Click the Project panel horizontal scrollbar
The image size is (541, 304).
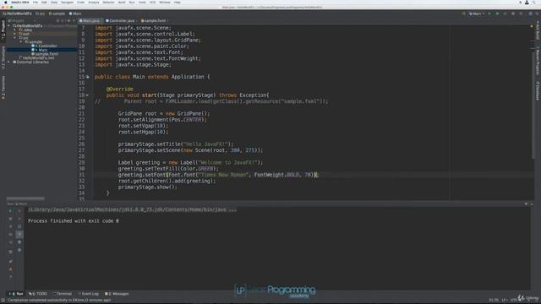[x=25, y=199]
